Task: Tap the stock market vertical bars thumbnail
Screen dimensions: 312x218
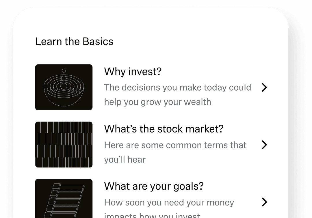Action: tap(64, 144)
